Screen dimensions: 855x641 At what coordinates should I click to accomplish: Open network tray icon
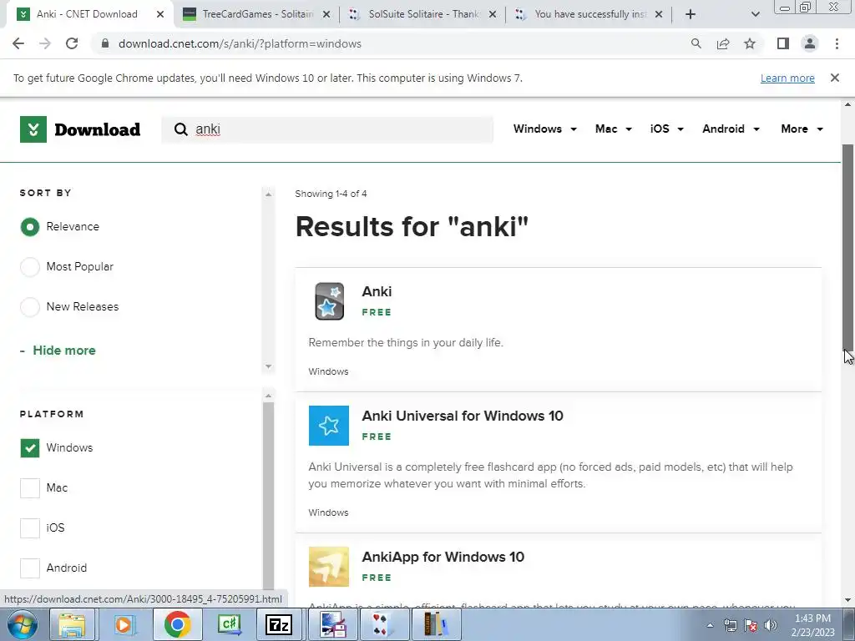coord(730,625)
